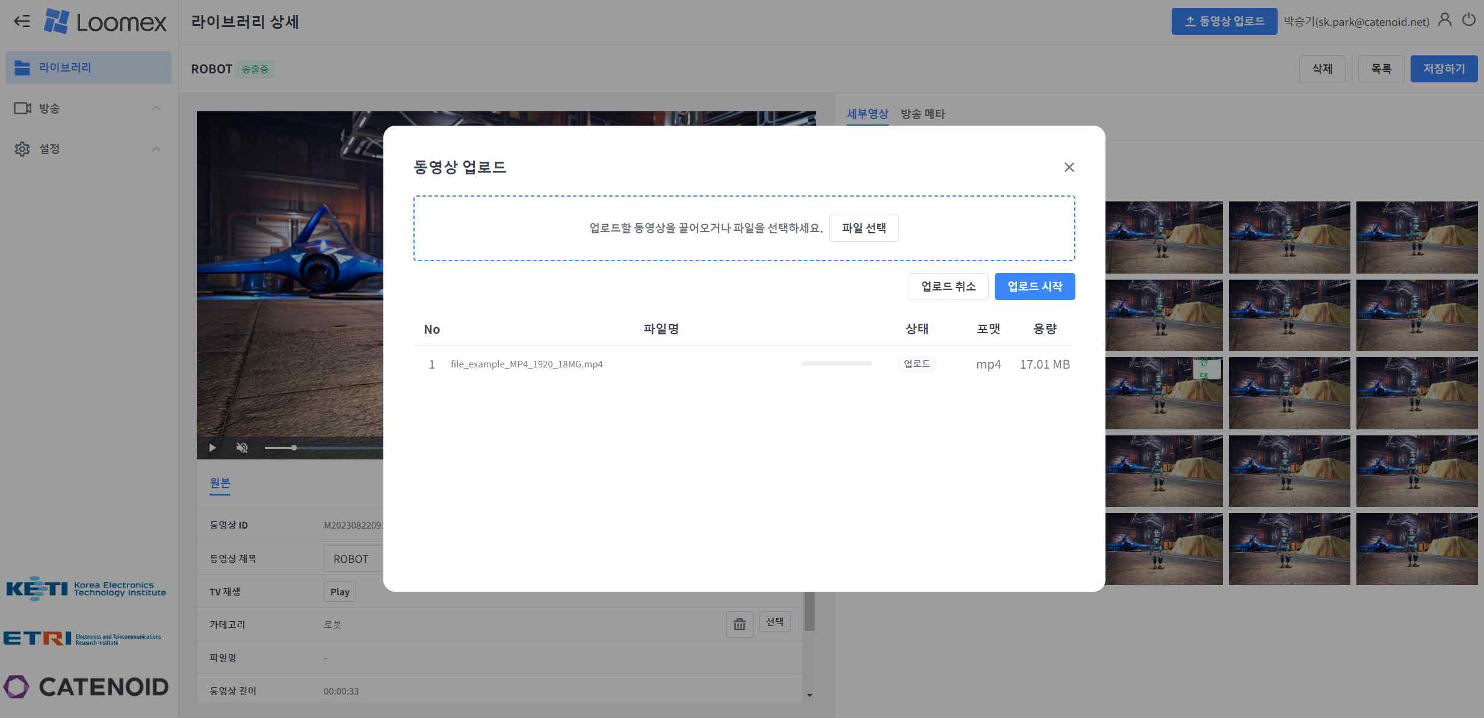Click the No column header

[x=431, y=330]
